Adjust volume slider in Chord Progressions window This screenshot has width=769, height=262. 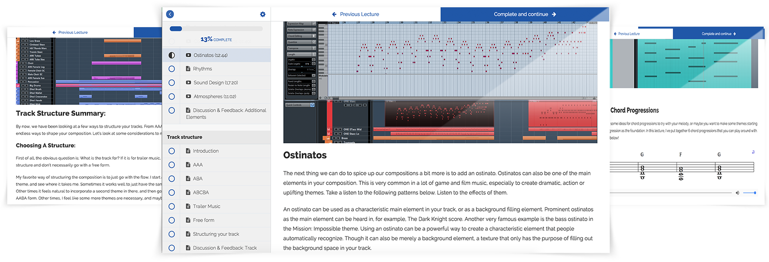(750, 193)
